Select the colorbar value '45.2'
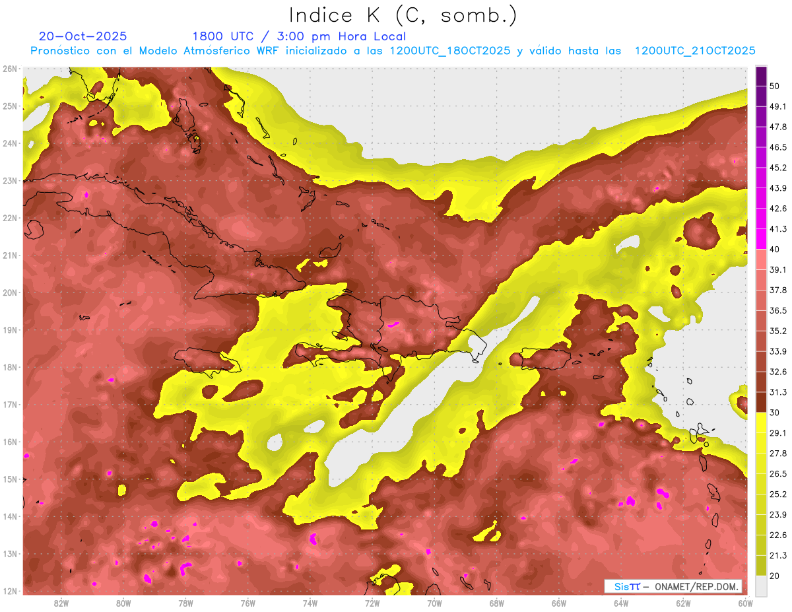792x612 pixels. tap(778, 168)
